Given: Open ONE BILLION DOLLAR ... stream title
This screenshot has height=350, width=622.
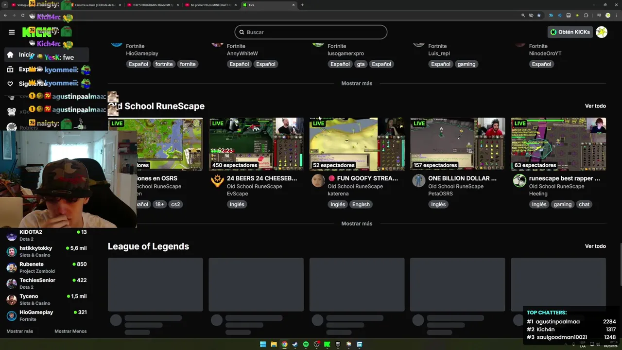Looking at the screenshot, I should tap(462, 178).
